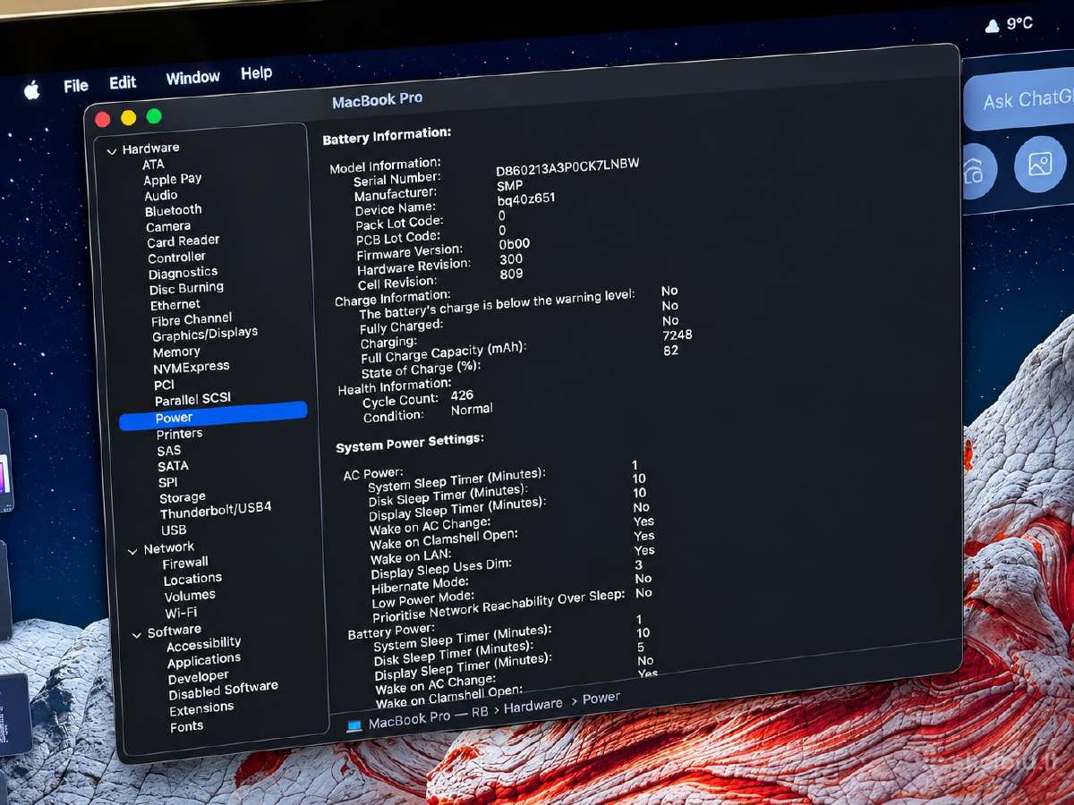This screenshot has height=805, width=1074.
Task: Select Thunderbolt/USB4 in the sidebar
Action: click(216, 511)
